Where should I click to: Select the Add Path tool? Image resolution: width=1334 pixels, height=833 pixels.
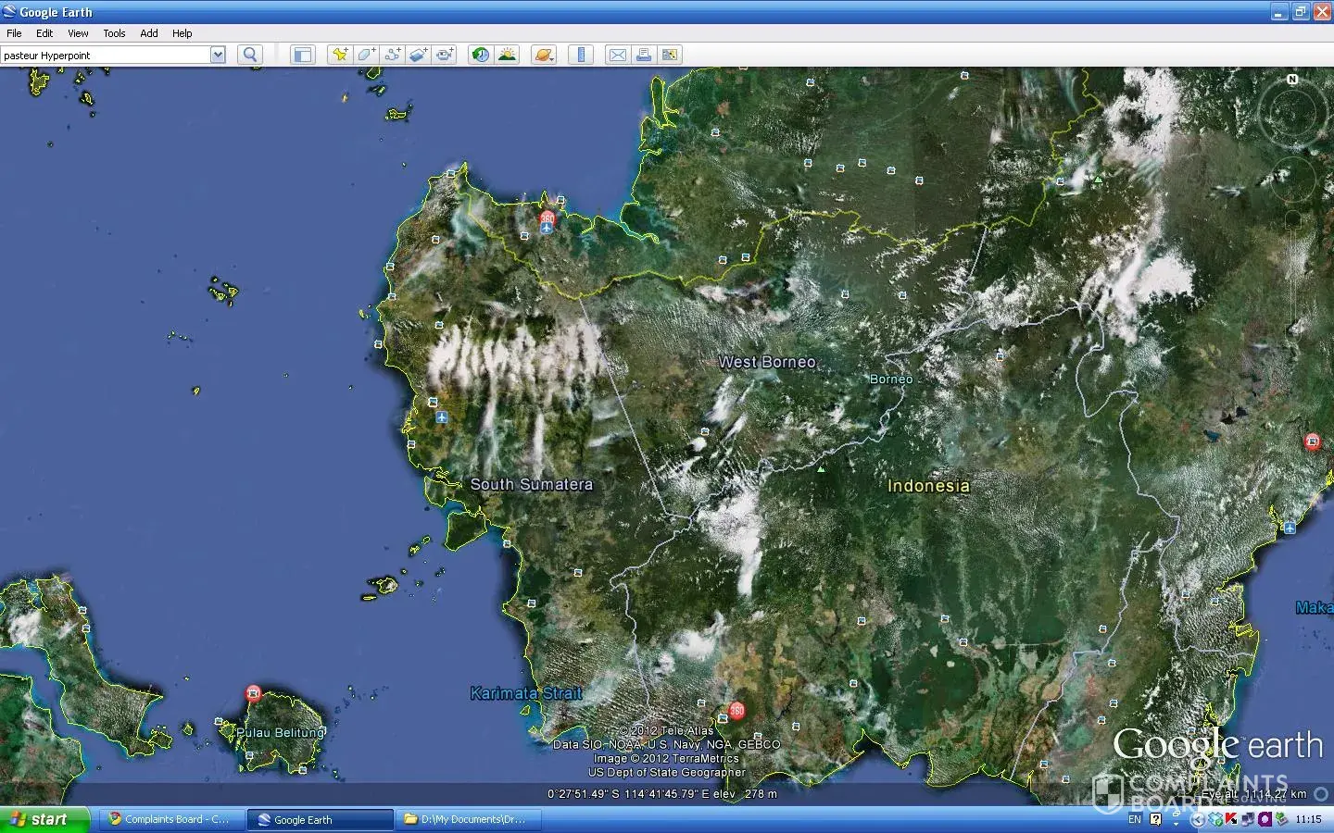click(x=392, y=55)
